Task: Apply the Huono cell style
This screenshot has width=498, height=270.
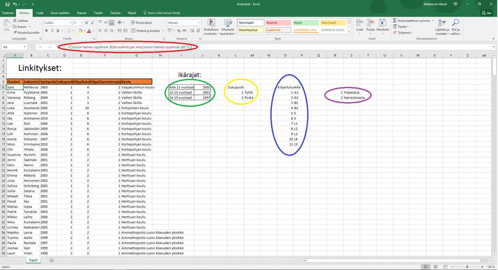Action: point(278,23)
